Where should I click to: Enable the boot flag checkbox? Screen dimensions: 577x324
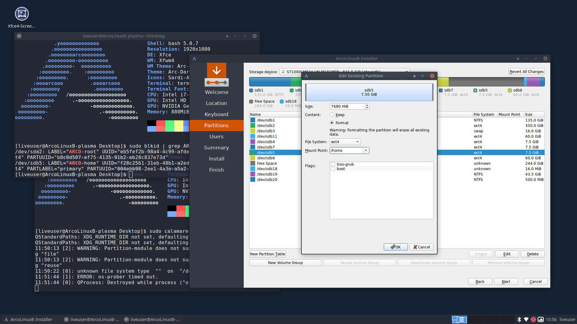[333, 169]
